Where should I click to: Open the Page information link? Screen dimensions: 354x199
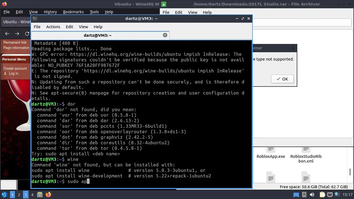[x=16, y=48]
